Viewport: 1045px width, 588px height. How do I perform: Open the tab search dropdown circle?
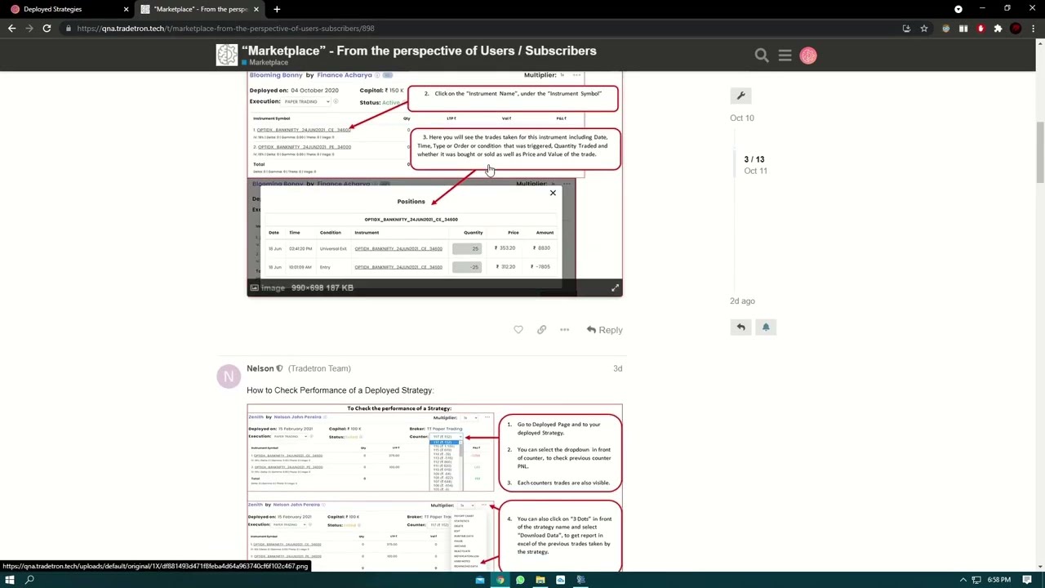tap(958, 9)
